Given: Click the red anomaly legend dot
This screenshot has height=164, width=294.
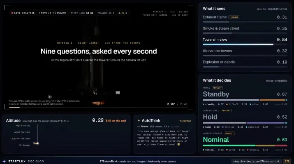Looking at the screenshot, I should coord(248,150).
